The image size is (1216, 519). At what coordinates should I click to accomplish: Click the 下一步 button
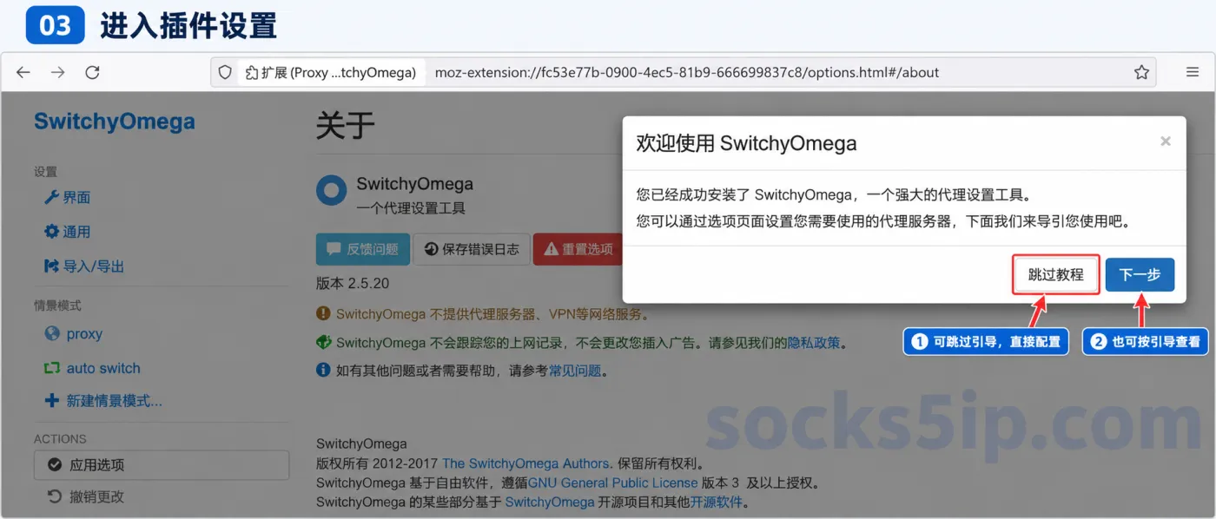(x=1140, y=274)
